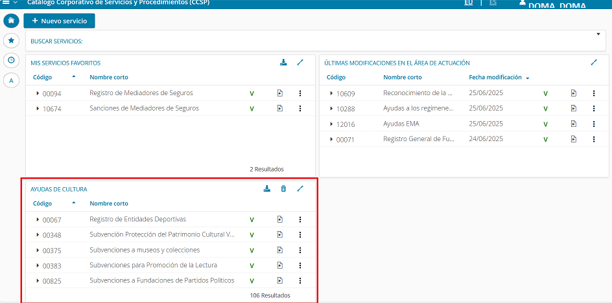Edit Últimas Modificaciones panel with pencil icon
The image size is (612, 303).
click(x=594, y=62)
